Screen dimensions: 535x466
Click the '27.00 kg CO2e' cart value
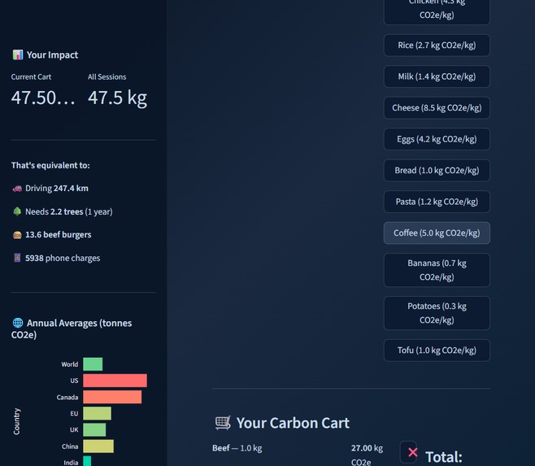tap(368, 455)
